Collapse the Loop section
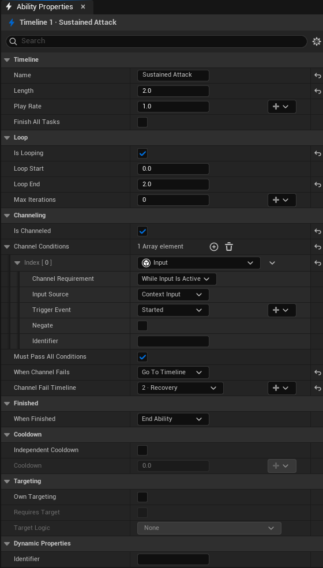Image resolution: width=323 pixels, height=568 pixels. (7, 138)
